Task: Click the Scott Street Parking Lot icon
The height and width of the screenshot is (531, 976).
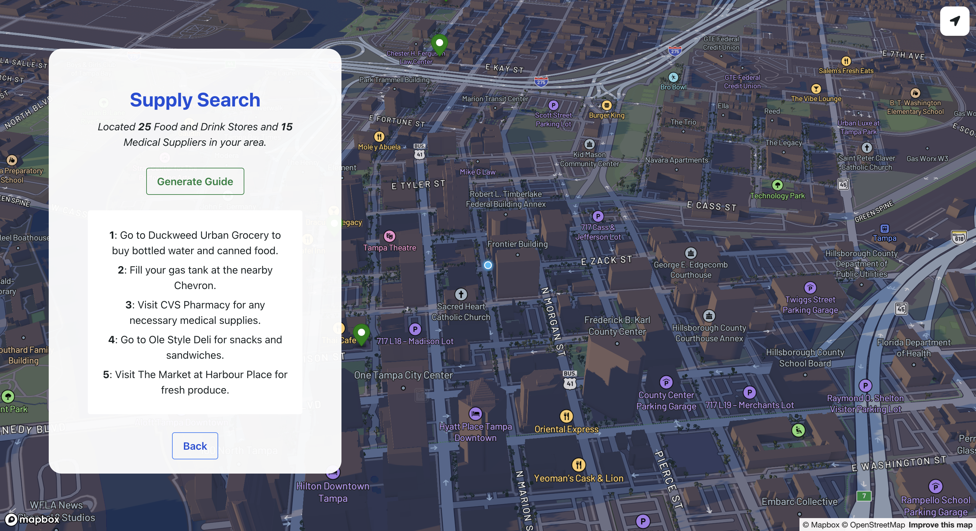Action: pyautogui.click(x=553, y=105)
